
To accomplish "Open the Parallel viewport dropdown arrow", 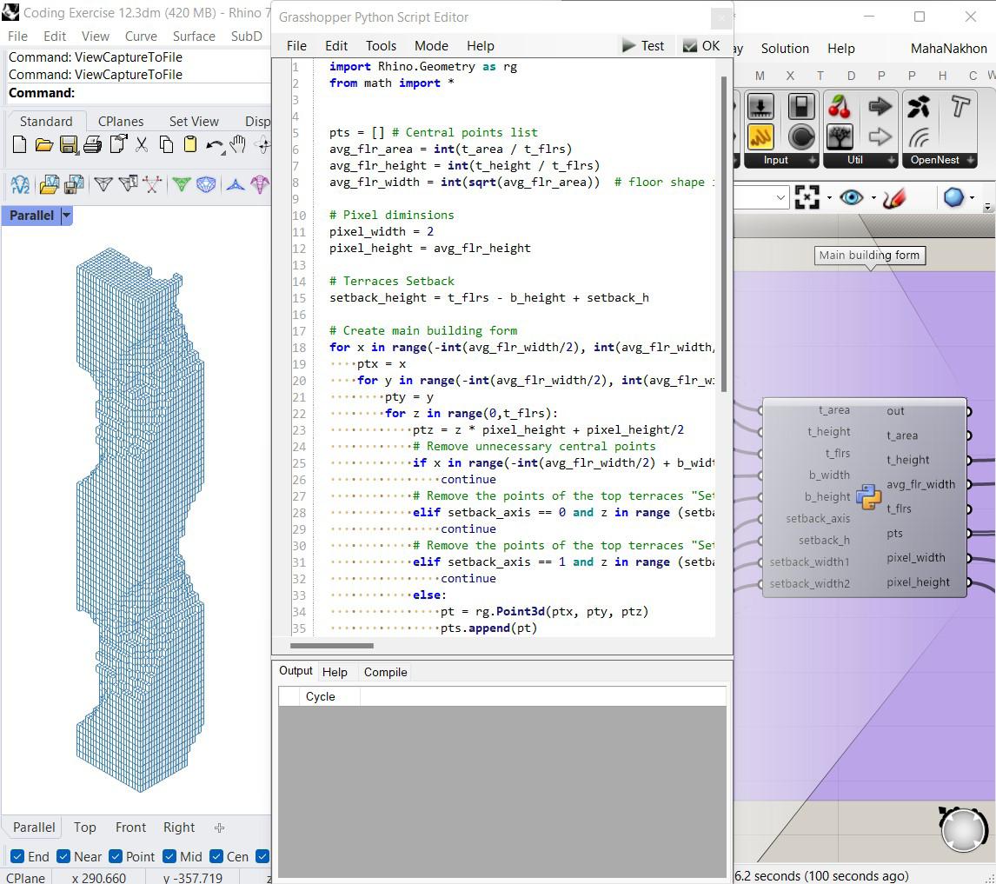I will [66, 216].
